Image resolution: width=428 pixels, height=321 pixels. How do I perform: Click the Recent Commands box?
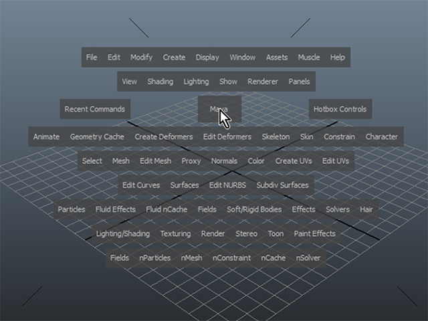[95, 109]
